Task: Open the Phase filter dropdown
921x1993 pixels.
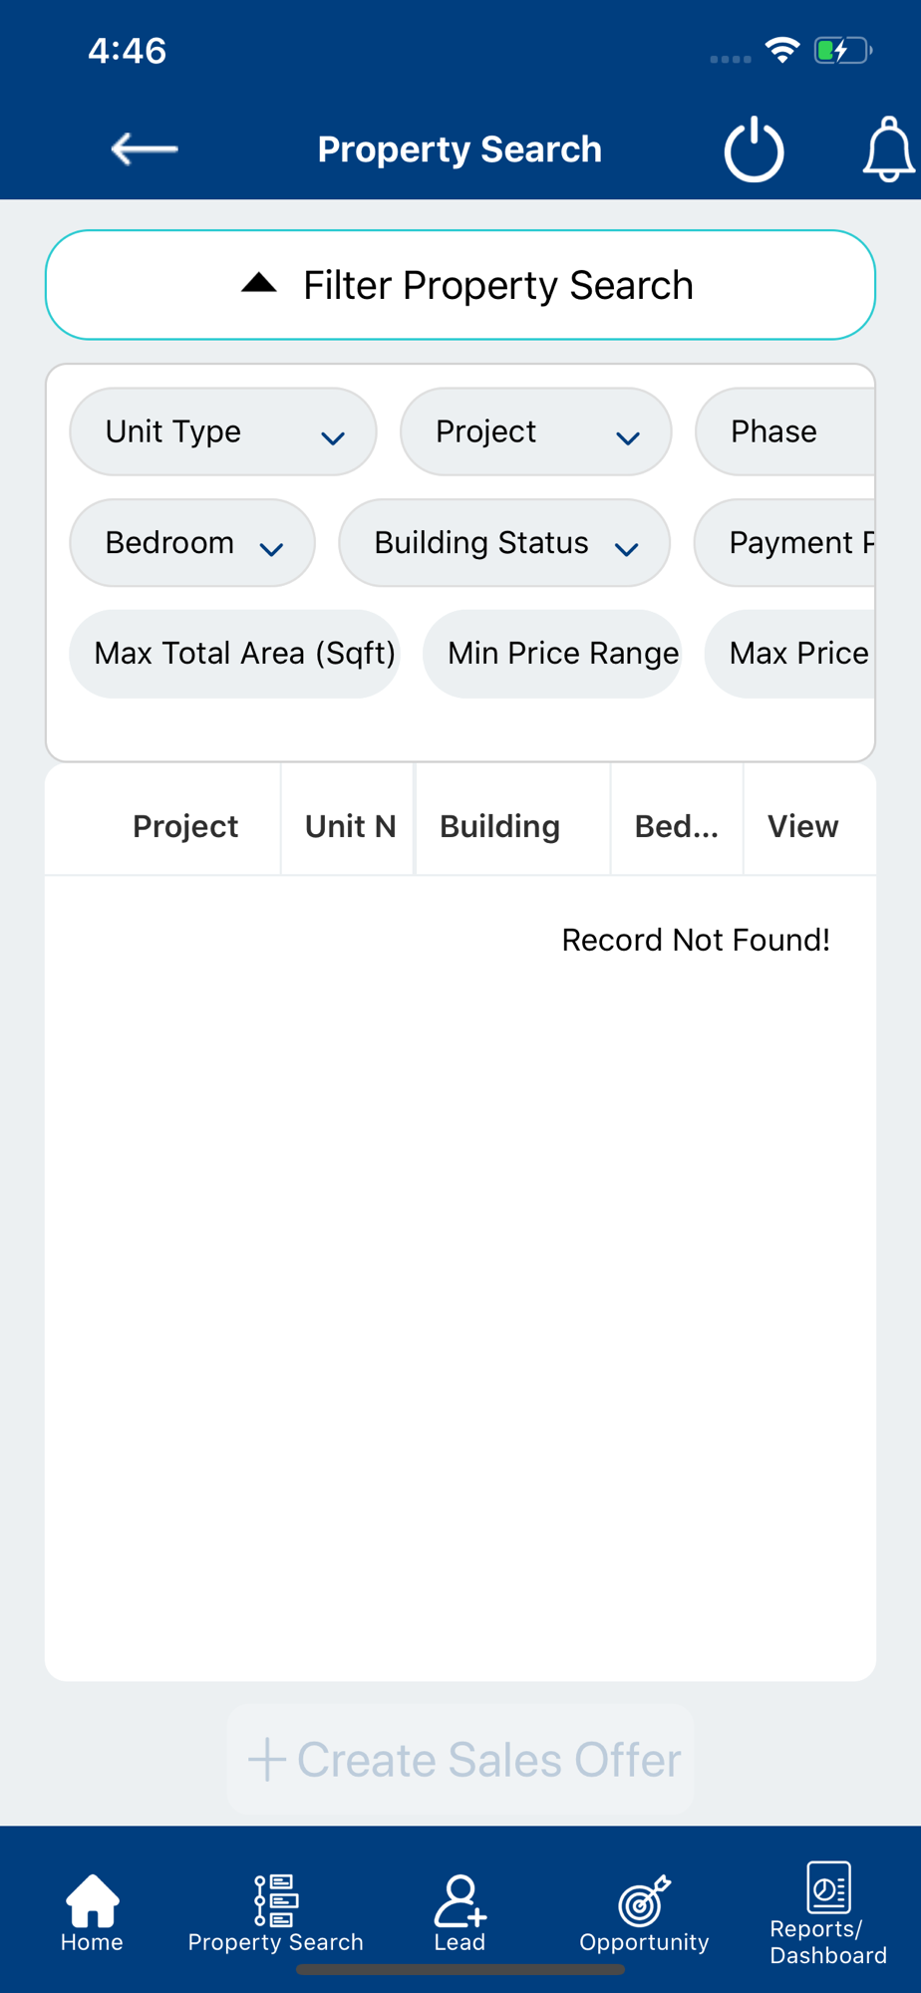Action: click(785, 431)
